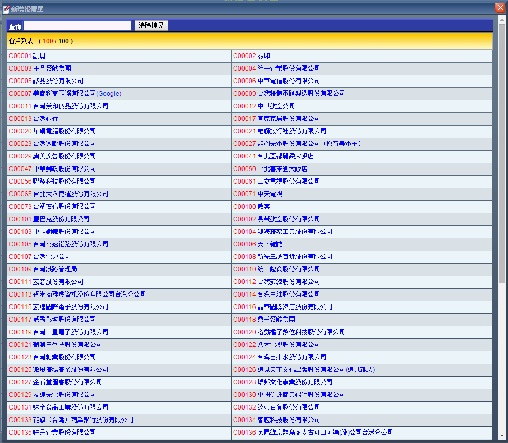Click the 查詢 search input field
The height and width of the screenshot is (443, 508).
point(77,26)
